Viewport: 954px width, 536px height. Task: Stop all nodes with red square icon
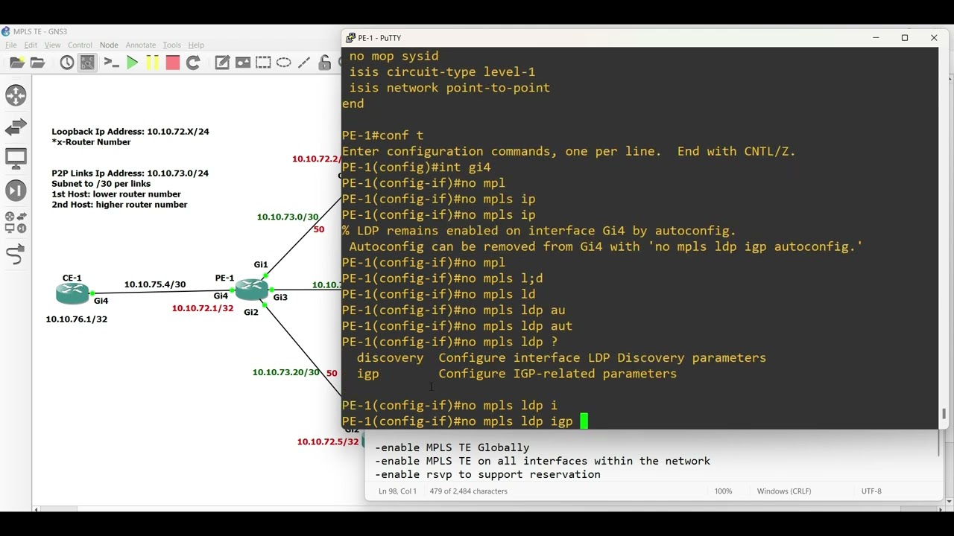172,63
